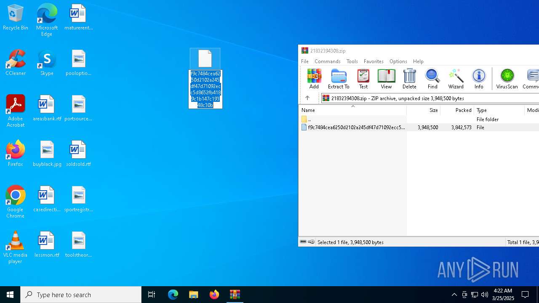This screenshot has width=539, height=303.
Task: Open Firefox from the taskbar
Action: (x=214, y=295)
